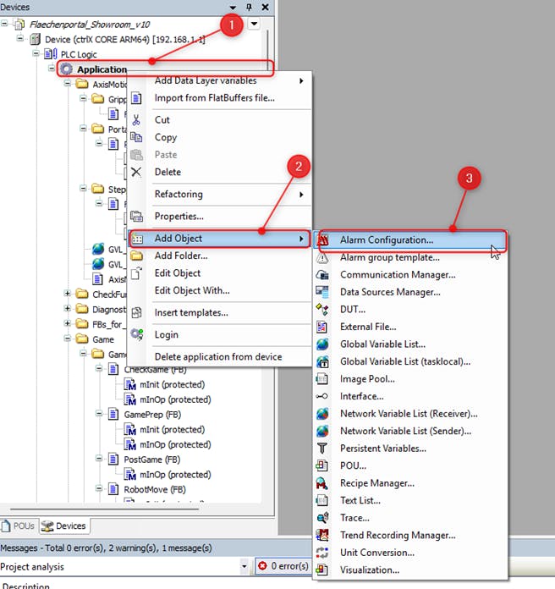Image resolution: width=555 pixels, height=589 pixels.
Task: Open the Project analysis dropdown
Action: [245, 566]
